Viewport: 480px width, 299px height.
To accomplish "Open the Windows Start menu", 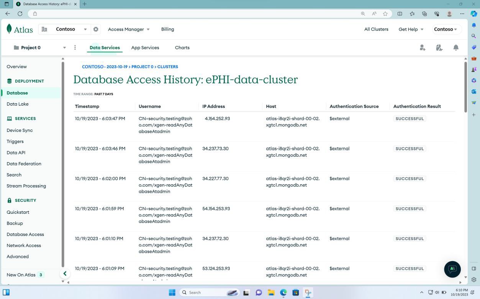I will click(172, 292).
